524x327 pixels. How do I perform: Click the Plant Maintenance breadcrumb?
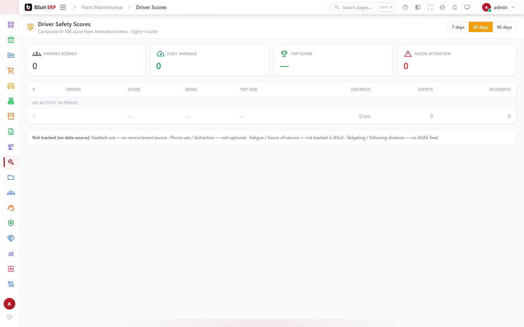pos(102,7)
